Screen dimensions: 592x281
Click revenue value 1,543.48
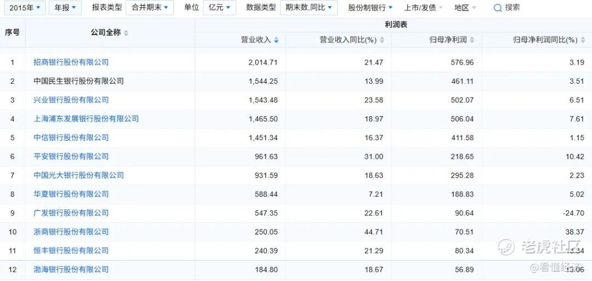(x=263, y=100)
